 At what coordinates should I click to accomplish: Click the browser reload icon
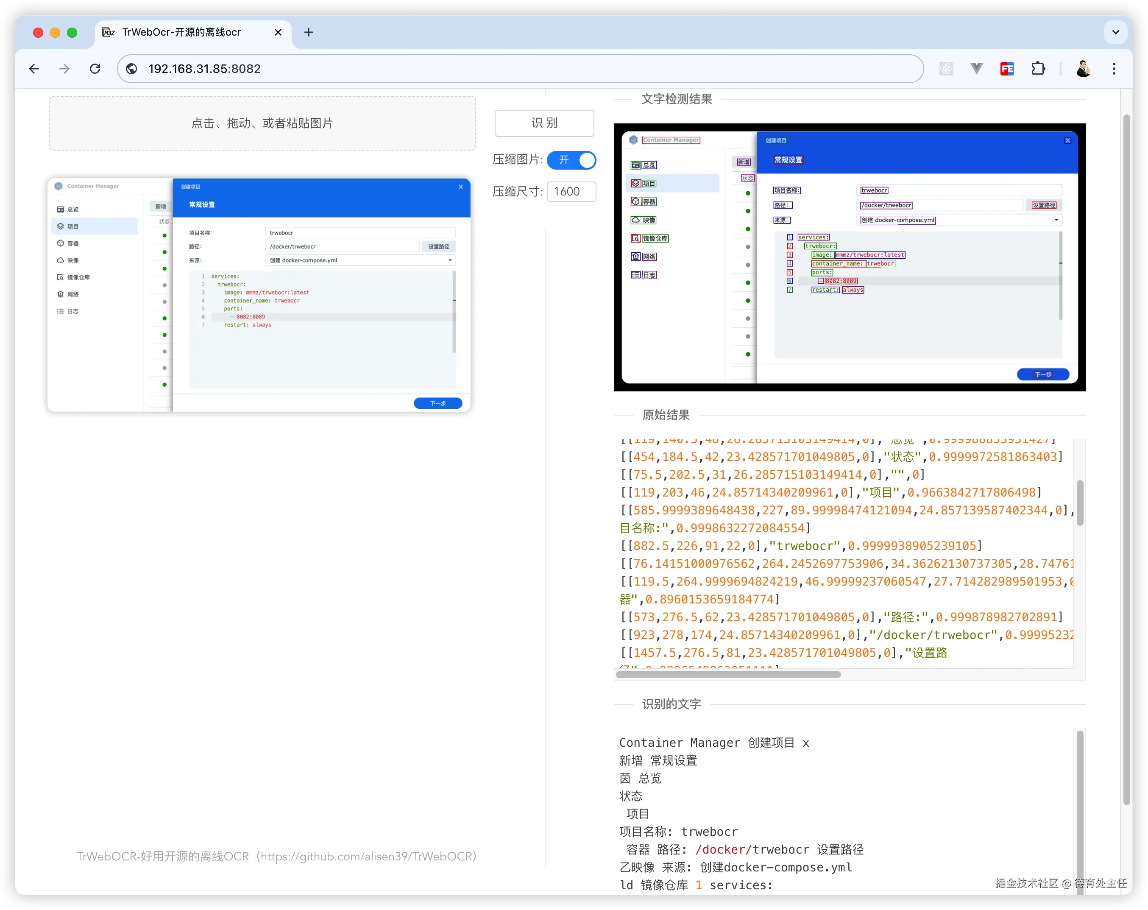95,69
